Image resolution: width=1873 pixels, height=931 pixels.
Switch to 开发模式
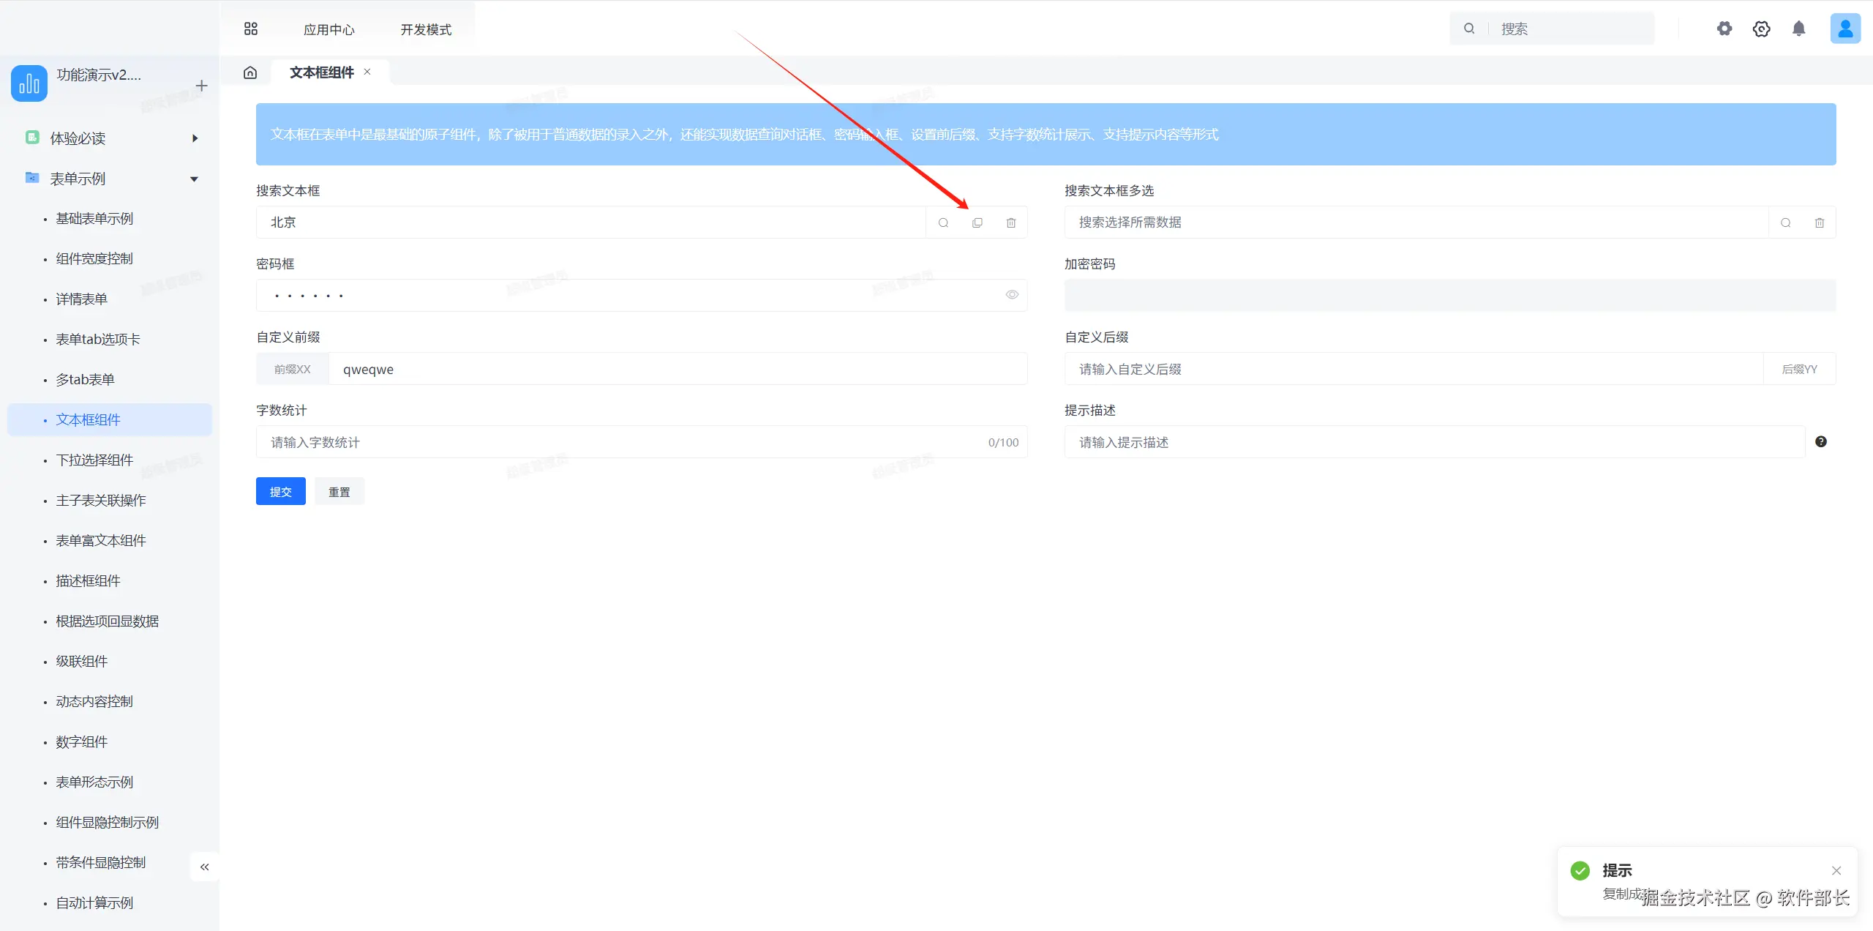(x=426, y=29)
